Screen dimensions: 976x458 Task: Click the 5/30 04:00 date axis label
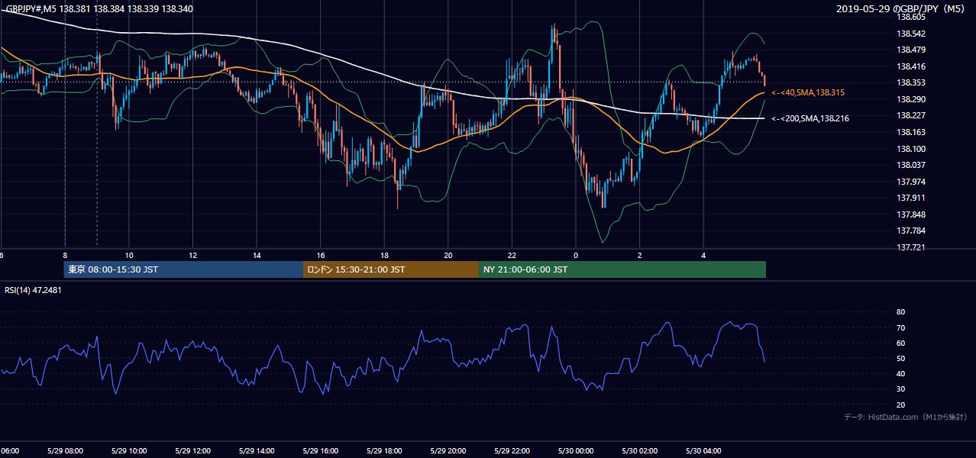(703, 451)
